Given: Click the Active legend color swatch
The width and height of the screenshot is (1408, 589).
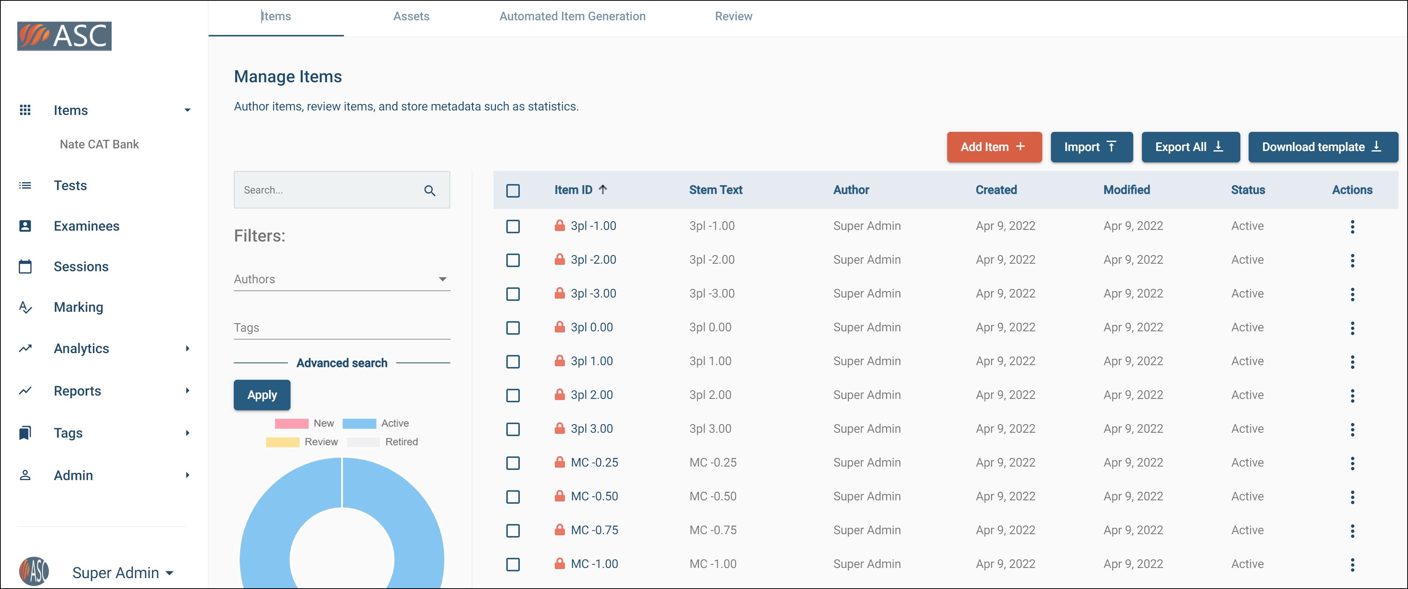Looking at the screenshot, I should tap(359, 423).
